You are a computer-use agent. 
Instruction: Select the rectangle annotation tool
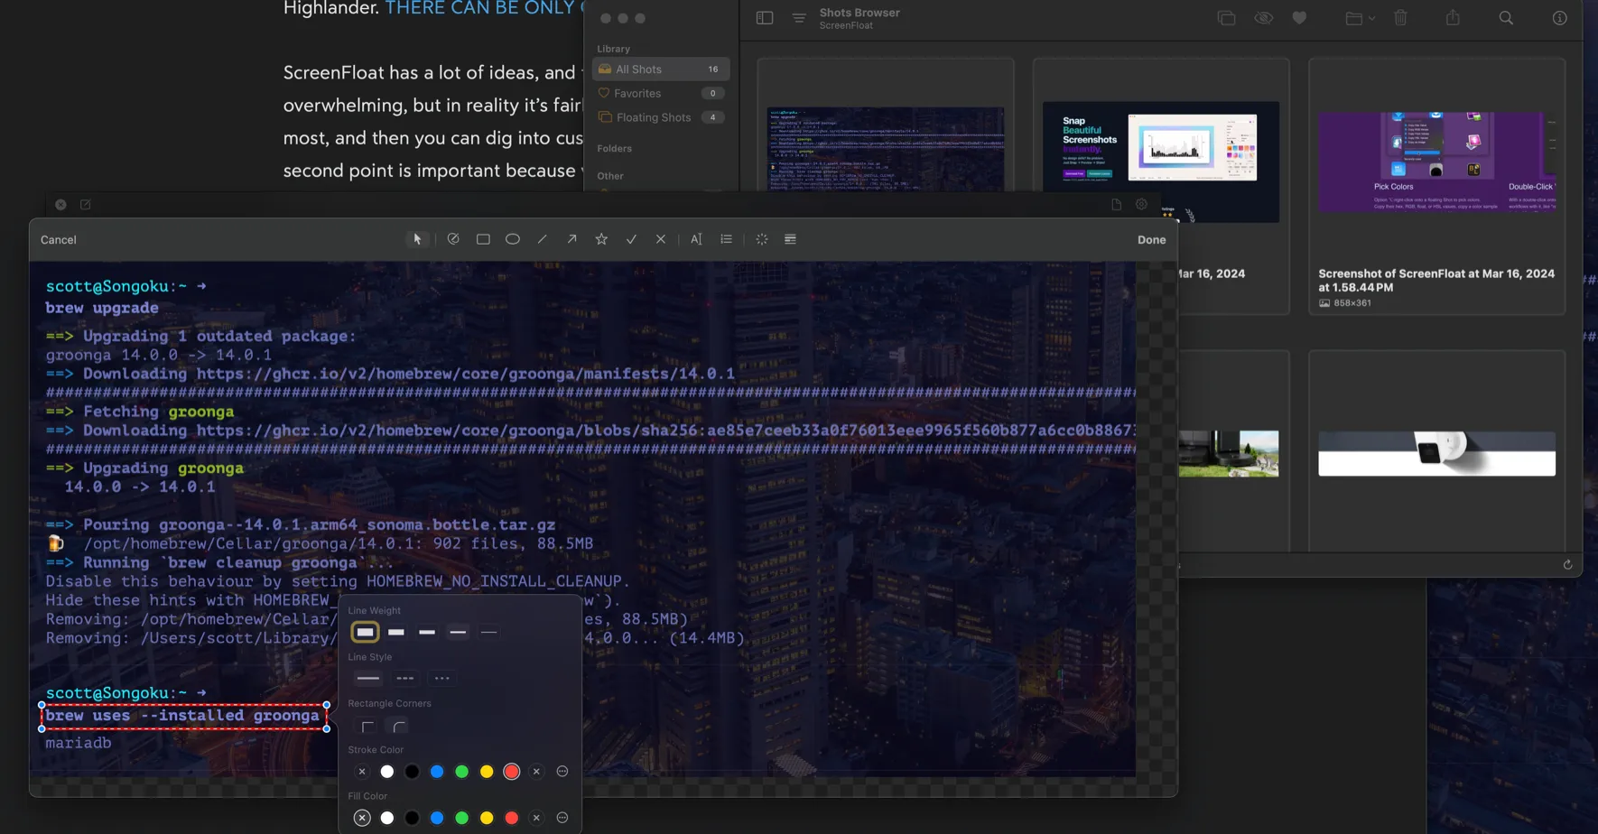tap(482, 238)
